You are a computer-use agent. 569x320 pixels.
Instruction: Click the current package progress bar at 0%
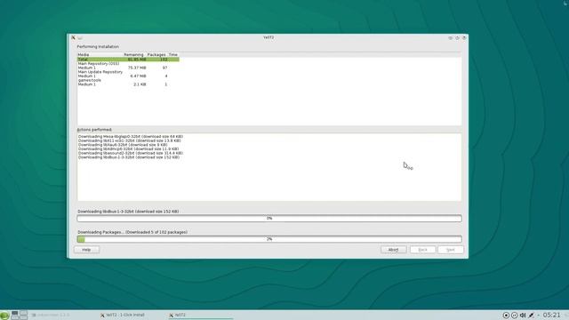[x=269, y=219]
